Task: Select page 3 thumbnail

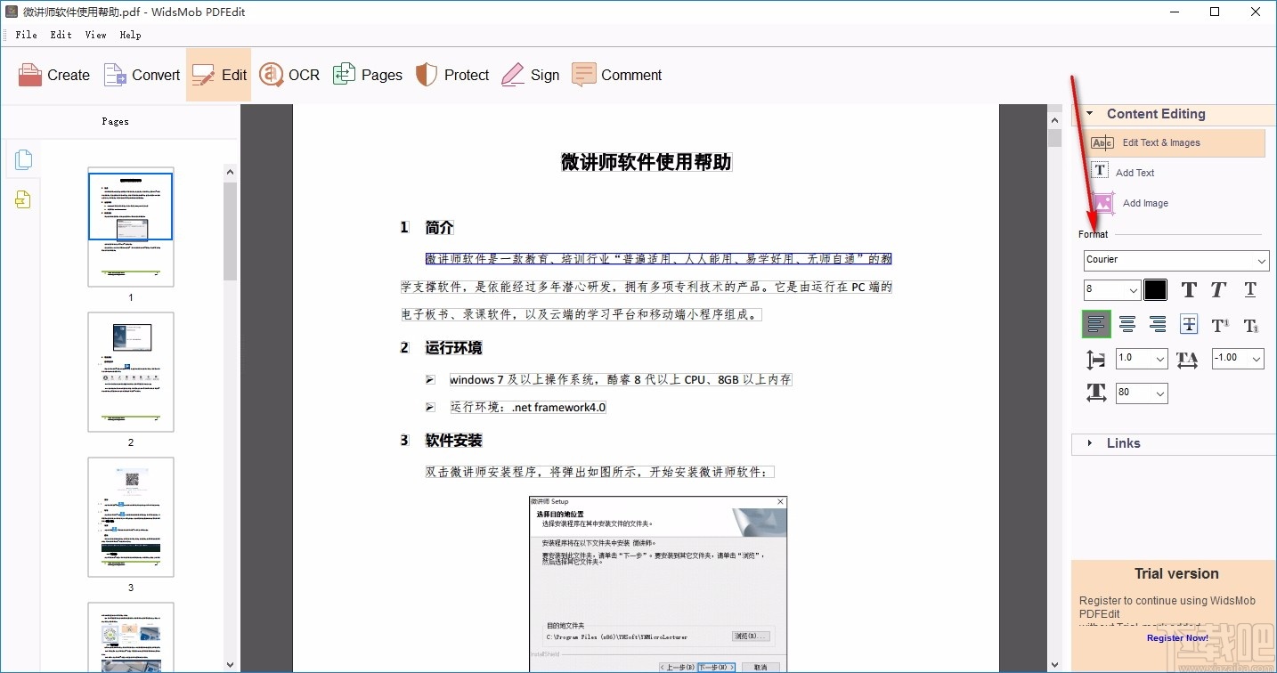Action: tap(131, 516)
